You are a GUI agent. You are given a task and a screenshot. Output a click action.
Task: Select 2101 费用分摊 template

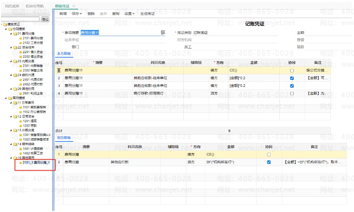[33, 38]
